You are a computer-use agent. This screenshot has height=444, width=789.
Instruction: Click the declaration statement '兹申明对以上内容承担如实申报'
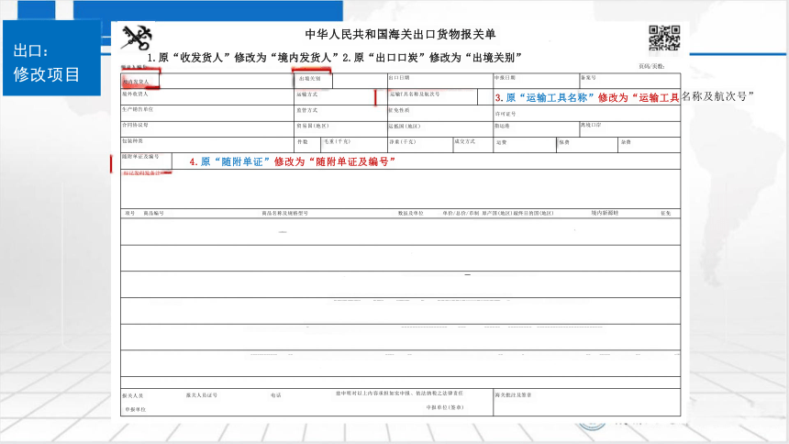point(399,394)
